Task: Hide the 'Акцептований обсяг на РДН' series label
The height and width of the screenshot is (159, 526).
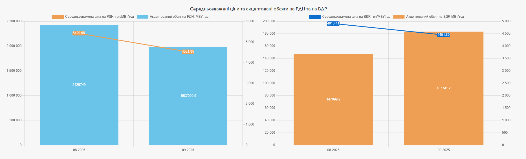Action: pyautogui.click(x=179, y=17)
